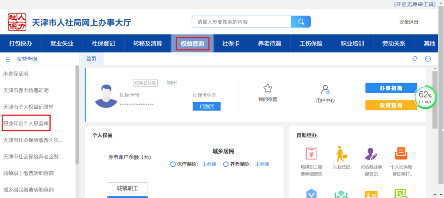Viewport: 444px width, 198px height.
Task: Click the 政策查询 button
Action: click(391, 105)
